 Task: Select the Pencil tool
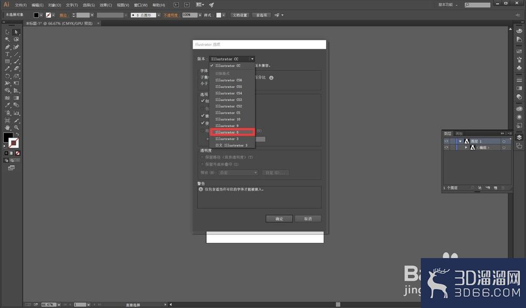point(7,68)
